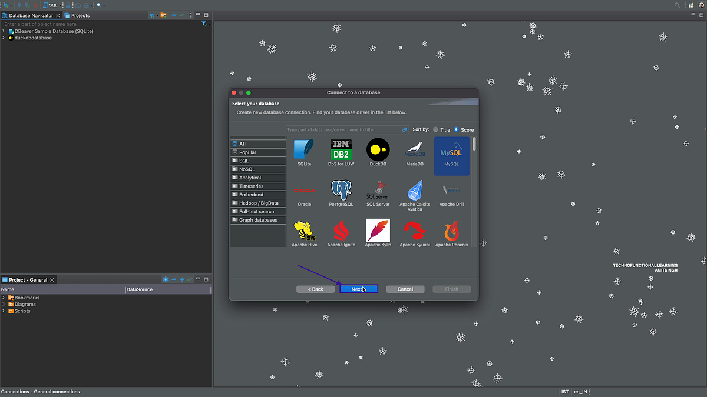Click the Next button
The width and height of the screenshot is (707, 397).
pos(358,289)
